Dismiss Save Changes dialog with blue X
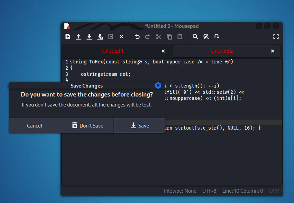The image size is (294, 203). [x=158, y=85]
